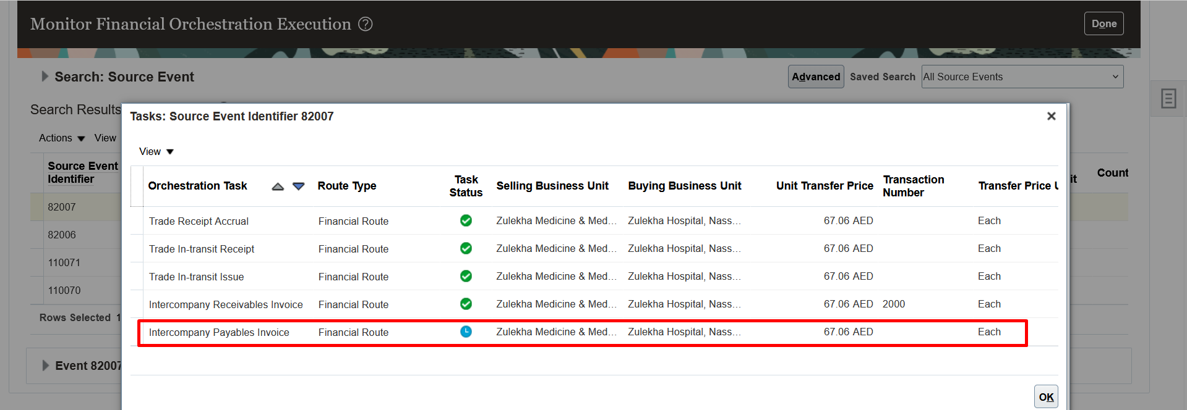The image size is (1187, 410).
Task: Expand the Search: Source Event section
Action: click(45, 77)
